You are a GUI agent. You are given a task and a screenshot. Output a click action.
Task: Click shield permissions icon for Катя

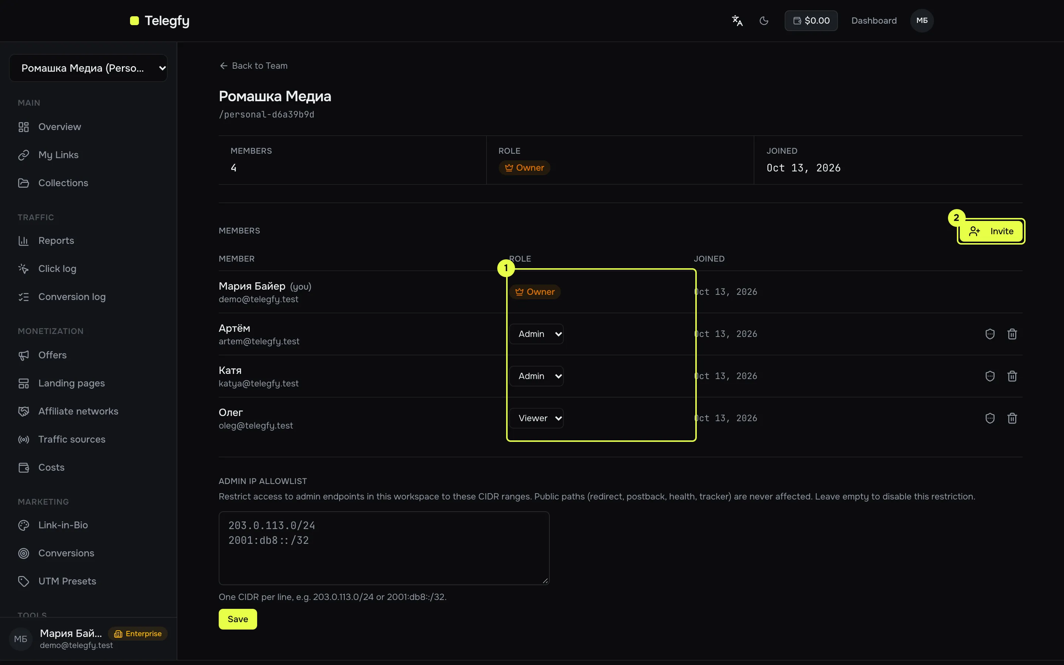tap(990, 376)
